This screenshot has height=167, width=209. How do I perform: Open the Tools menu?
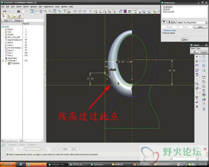57,7
